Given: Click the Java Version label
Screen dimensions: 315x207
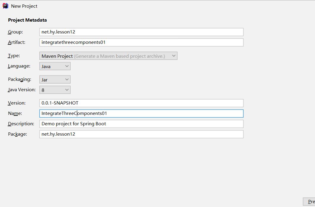Looking at the screenshot, I should tap(22, 90).
